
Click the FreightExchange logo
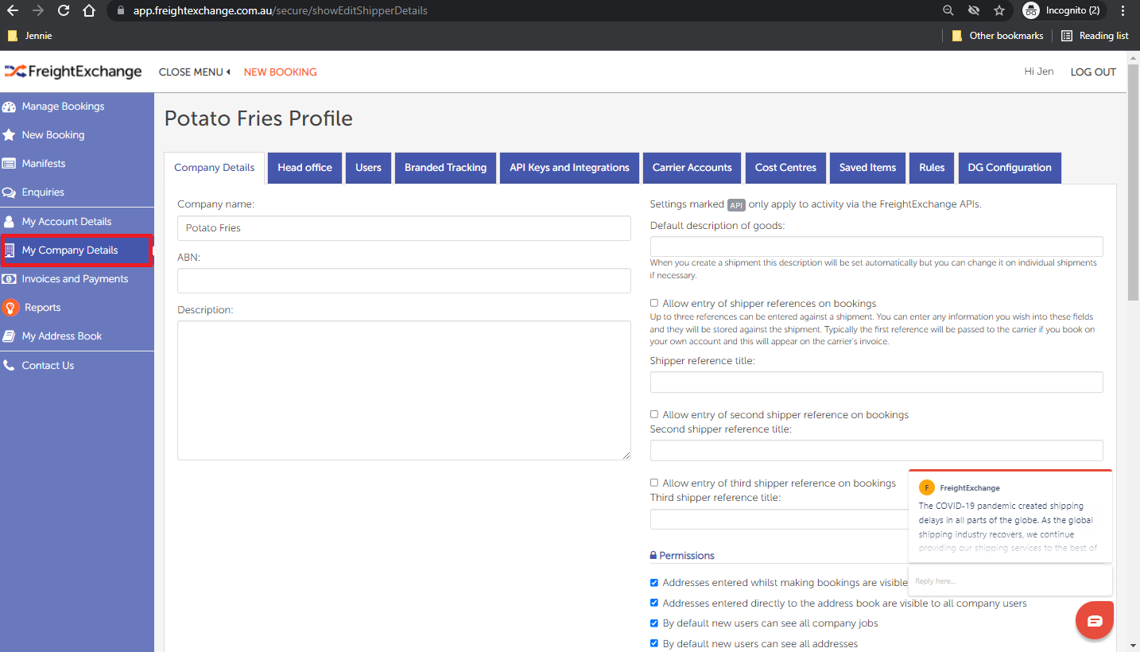pyautogui.click(x=73, y=72)
